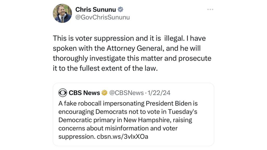Click the blue verified badge beside Chris Sununu
Viewport: 267px width, 150px height.
click(x=120, y=10)
